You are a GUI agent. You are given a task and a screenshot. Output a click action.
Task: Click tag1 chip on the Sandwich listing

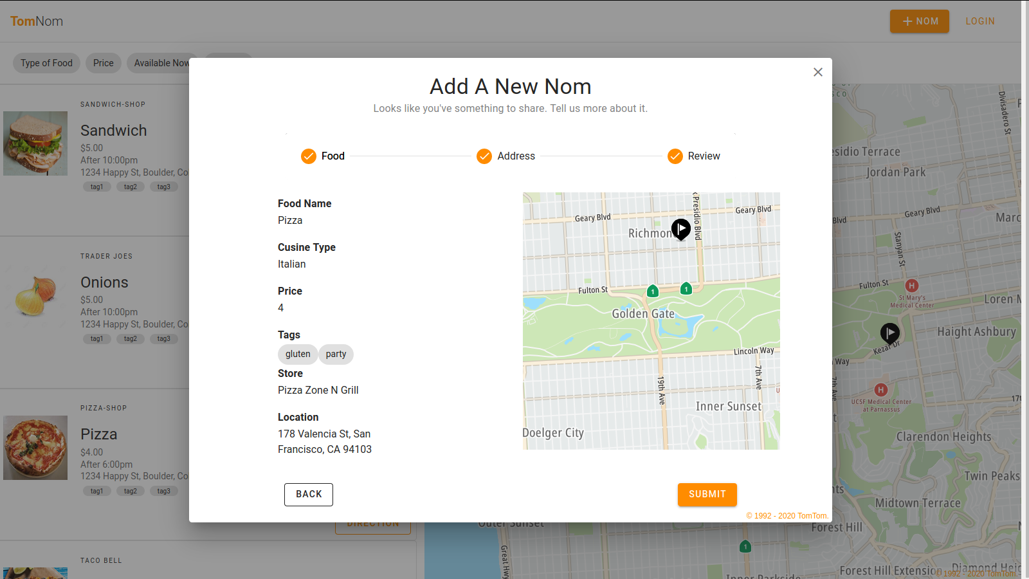point(97,187)
